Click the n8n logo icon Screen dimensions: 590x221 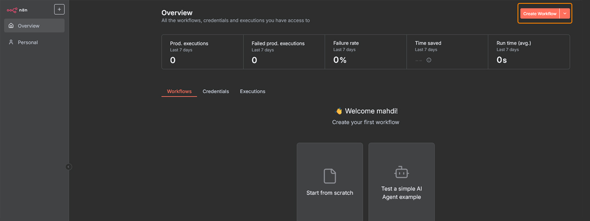click(x=12, y=10)
